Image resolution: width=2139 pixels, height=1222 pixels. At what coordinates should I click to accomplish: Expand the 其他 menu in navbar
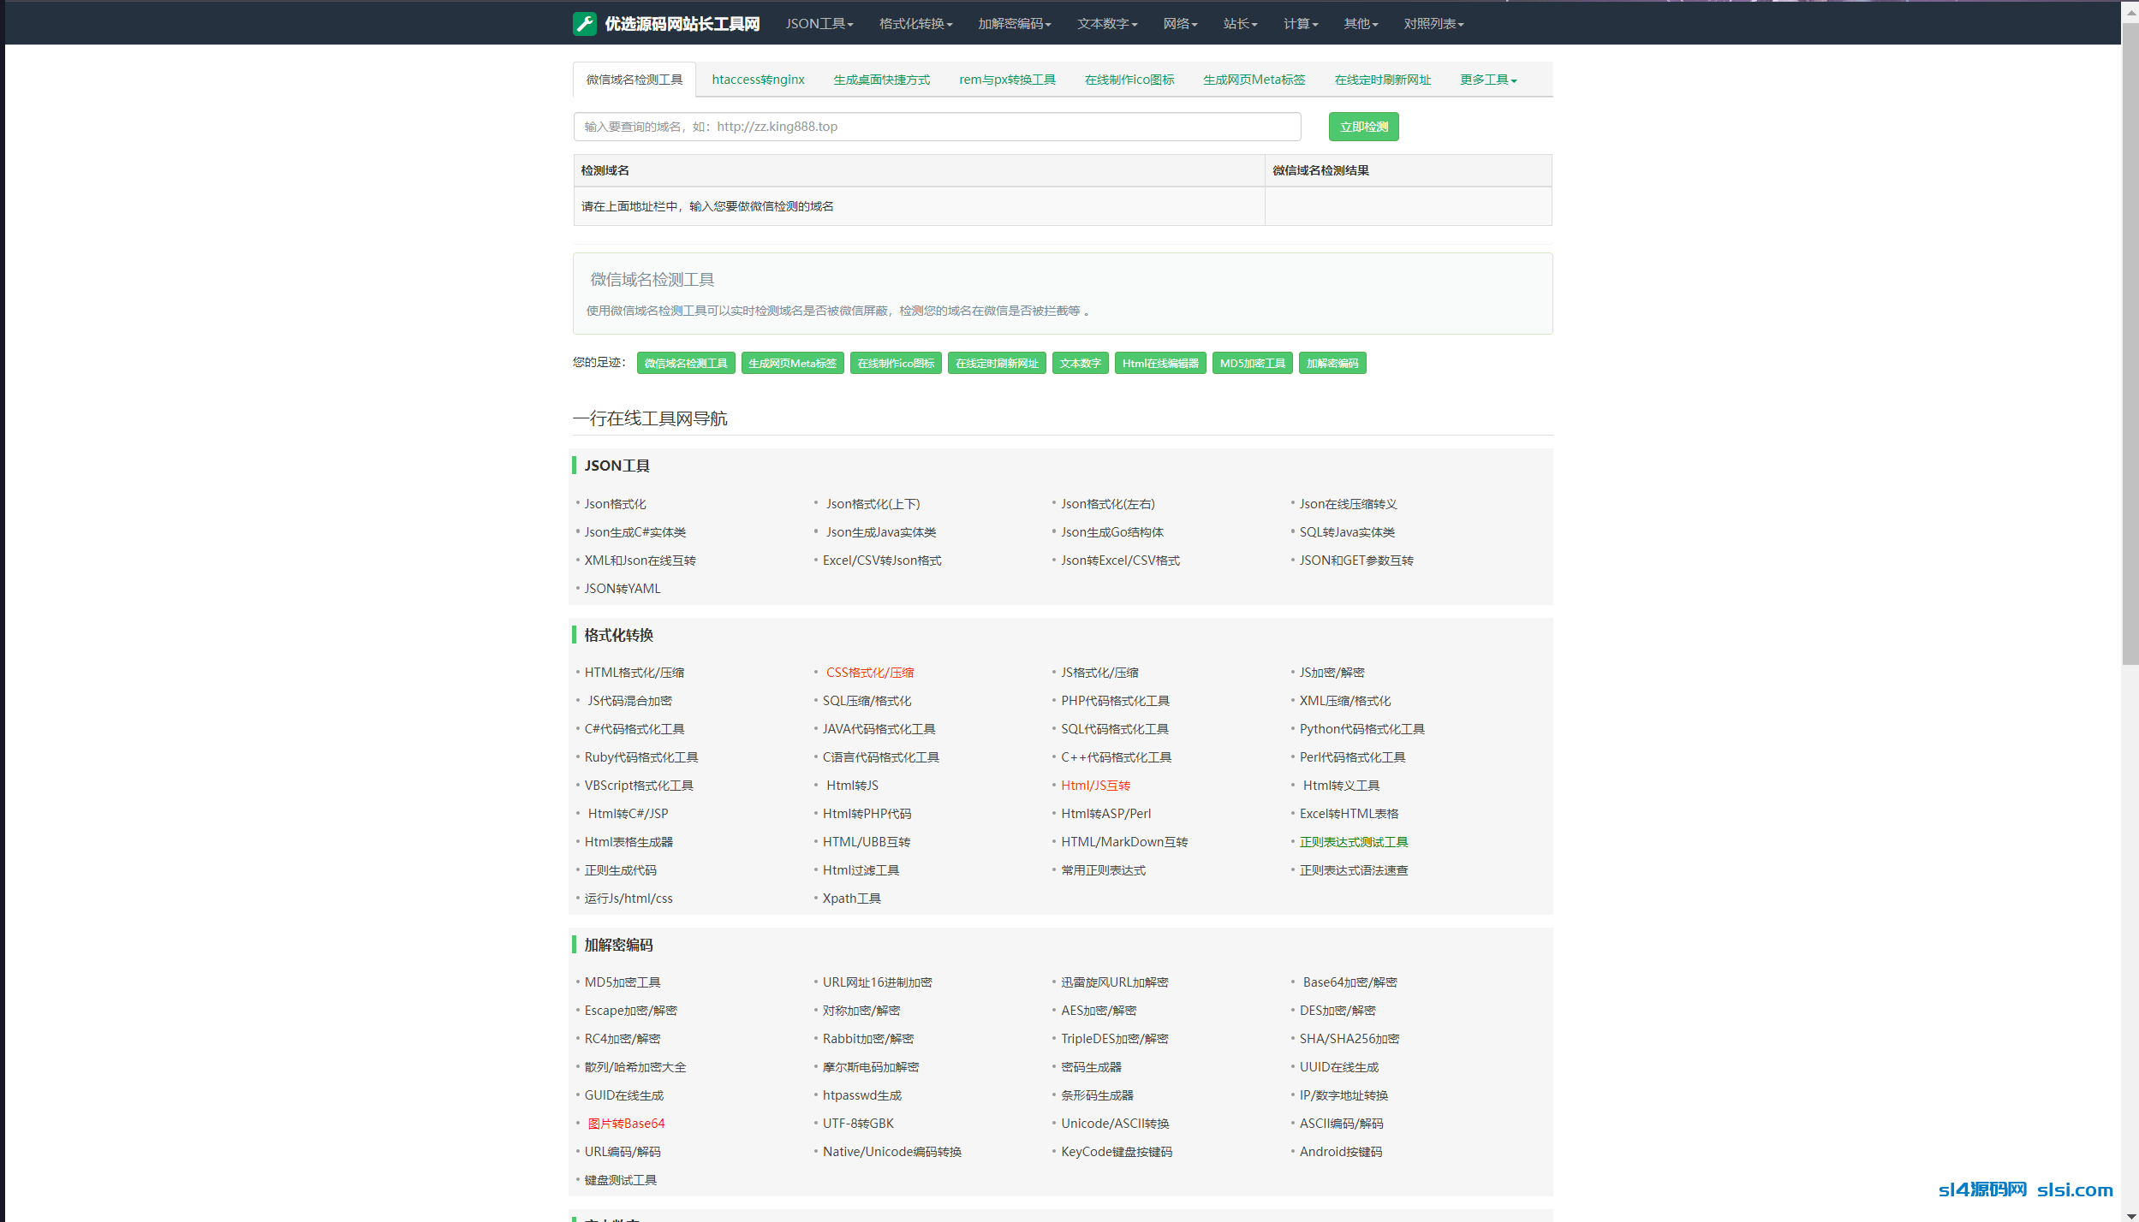(1361, 24)
